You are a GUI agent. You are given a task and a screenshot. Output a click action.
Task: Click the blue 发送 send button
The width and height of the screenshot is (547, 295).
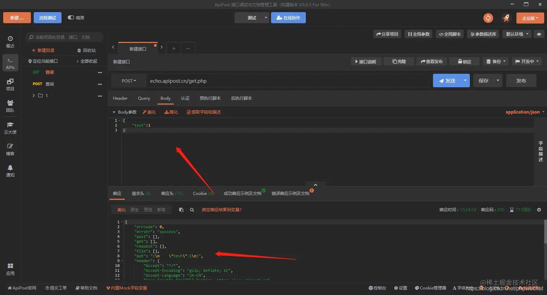point(447,81)
